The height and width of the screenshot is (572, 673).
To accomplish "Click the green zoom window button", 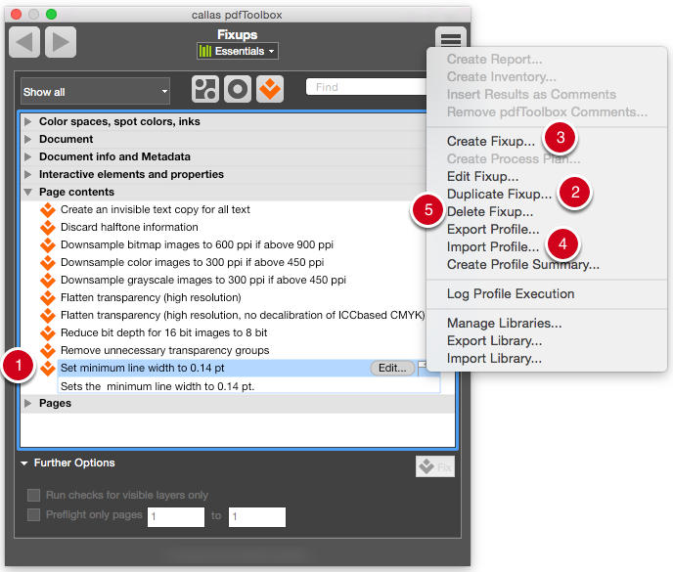I will coord(52,14).
